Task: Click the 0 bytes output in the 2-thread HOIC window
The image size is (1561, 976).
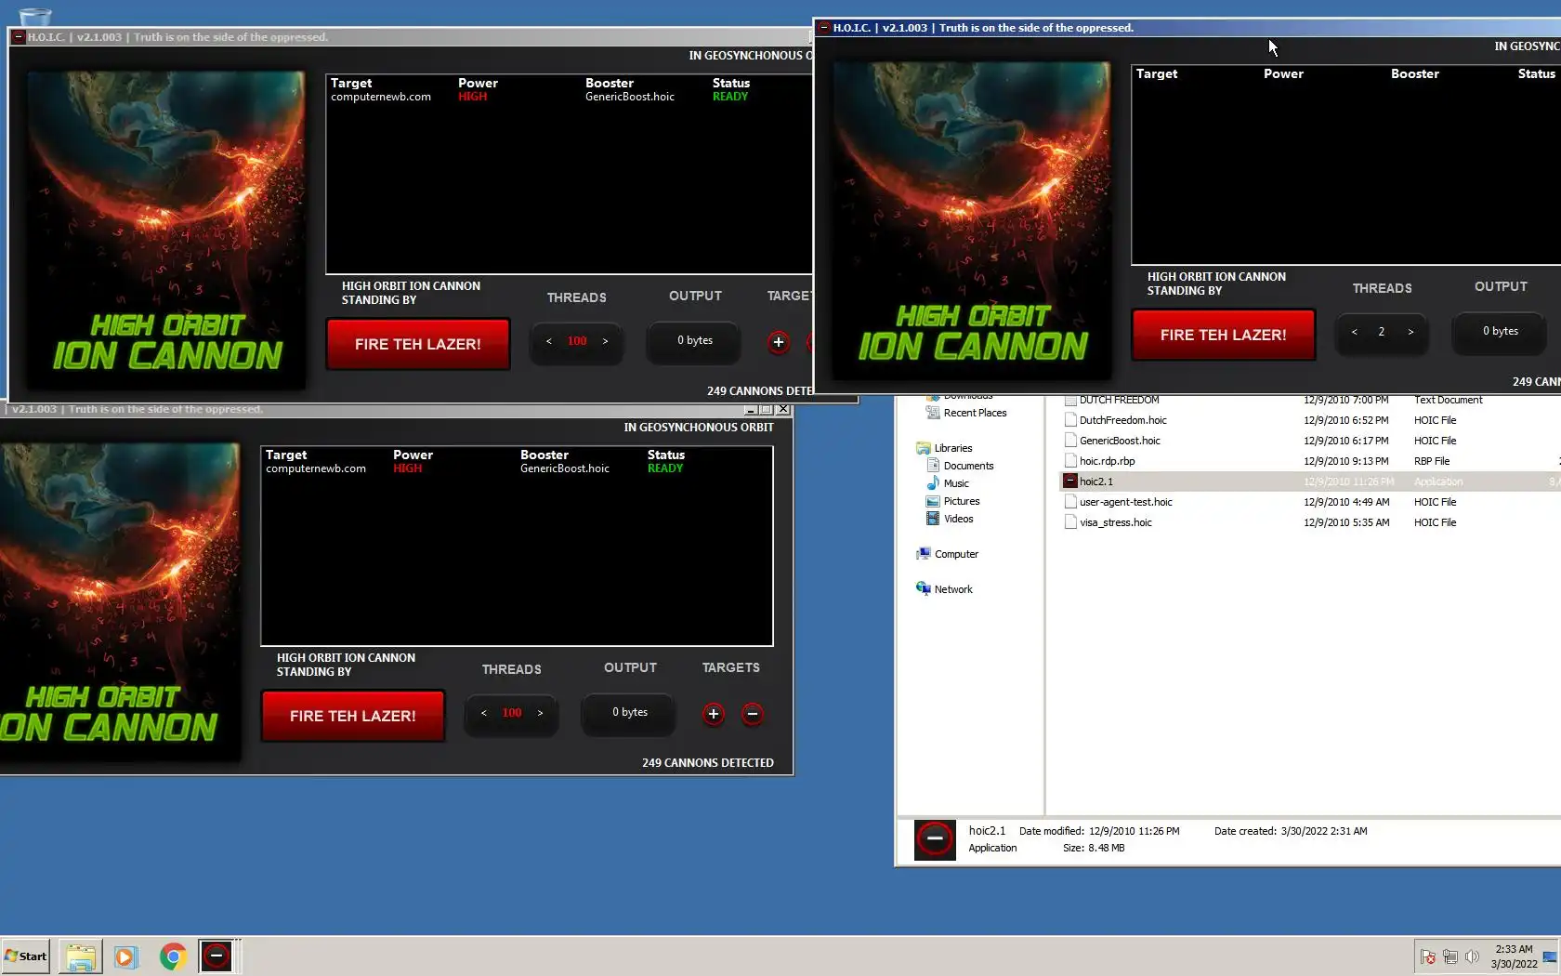Action: tap(1501, 331)
